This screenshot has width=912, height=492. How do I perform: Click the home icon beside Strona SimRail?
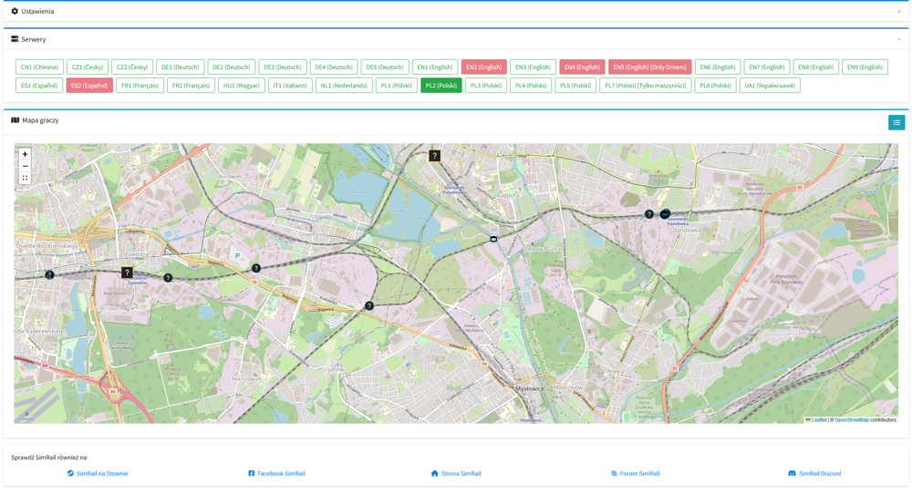(x=434, y=474)
